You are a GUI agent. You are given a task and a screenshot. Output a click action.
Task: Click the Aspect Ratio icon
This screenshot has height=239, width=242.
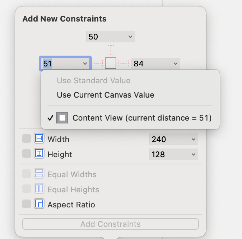coord(39,204)
